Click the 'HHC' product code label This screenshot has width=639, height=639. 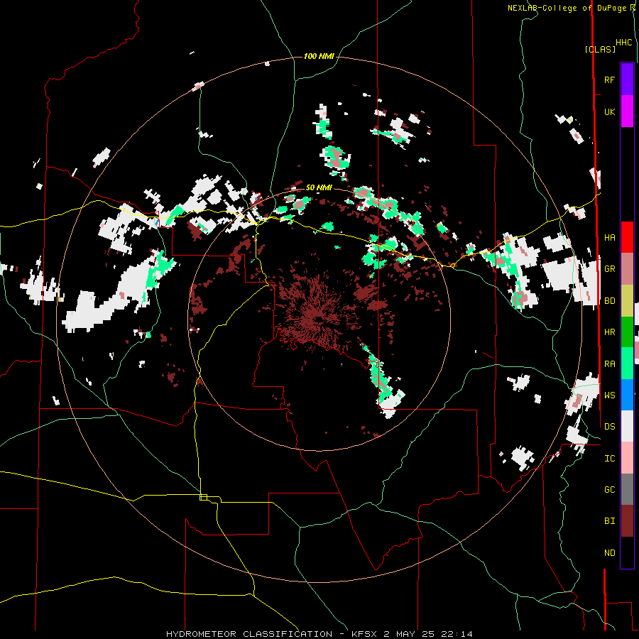point(623,43)
